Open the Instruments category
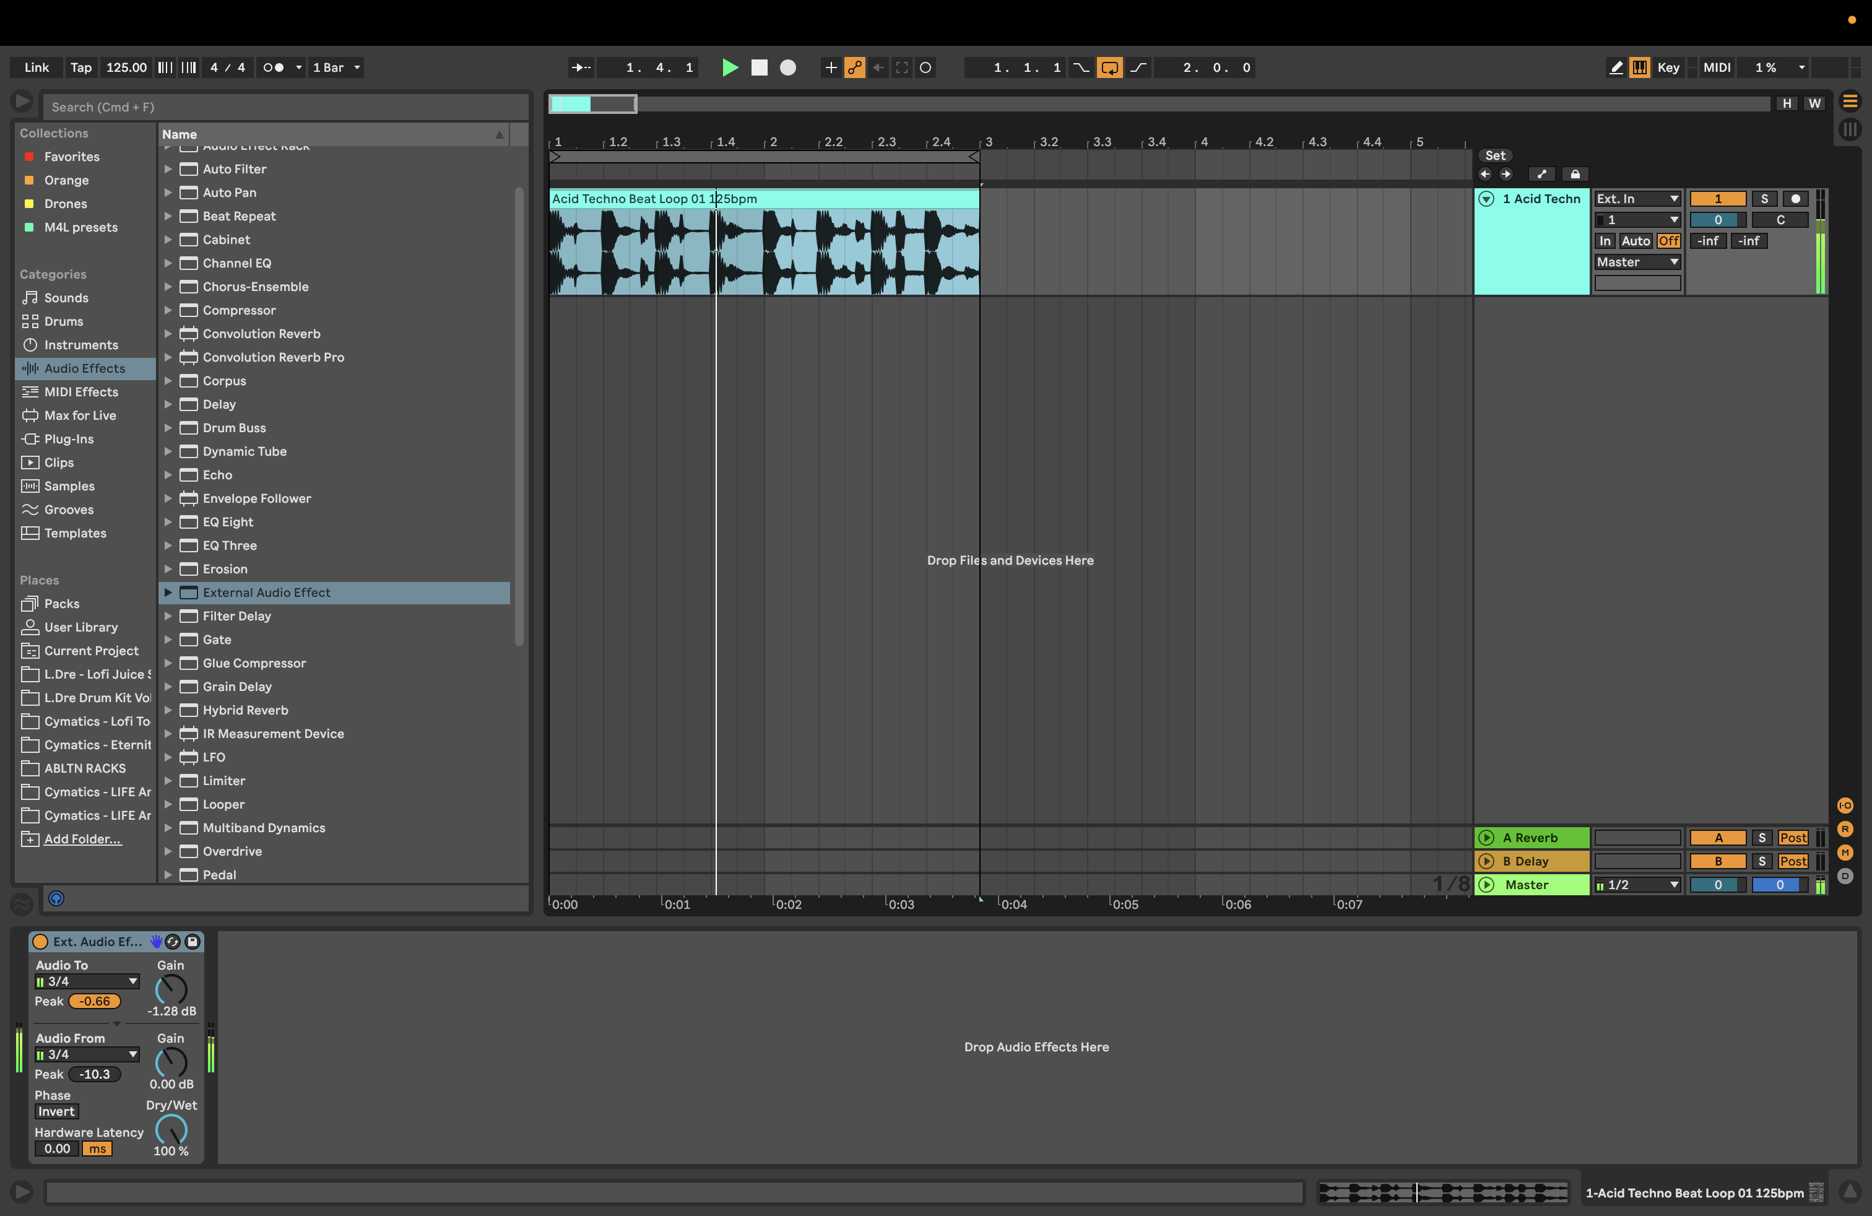Screen dimensions: 1872x1216 pos(81,345)
